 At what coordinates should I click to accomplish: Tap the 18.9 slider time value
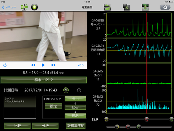tap(95, 119)
